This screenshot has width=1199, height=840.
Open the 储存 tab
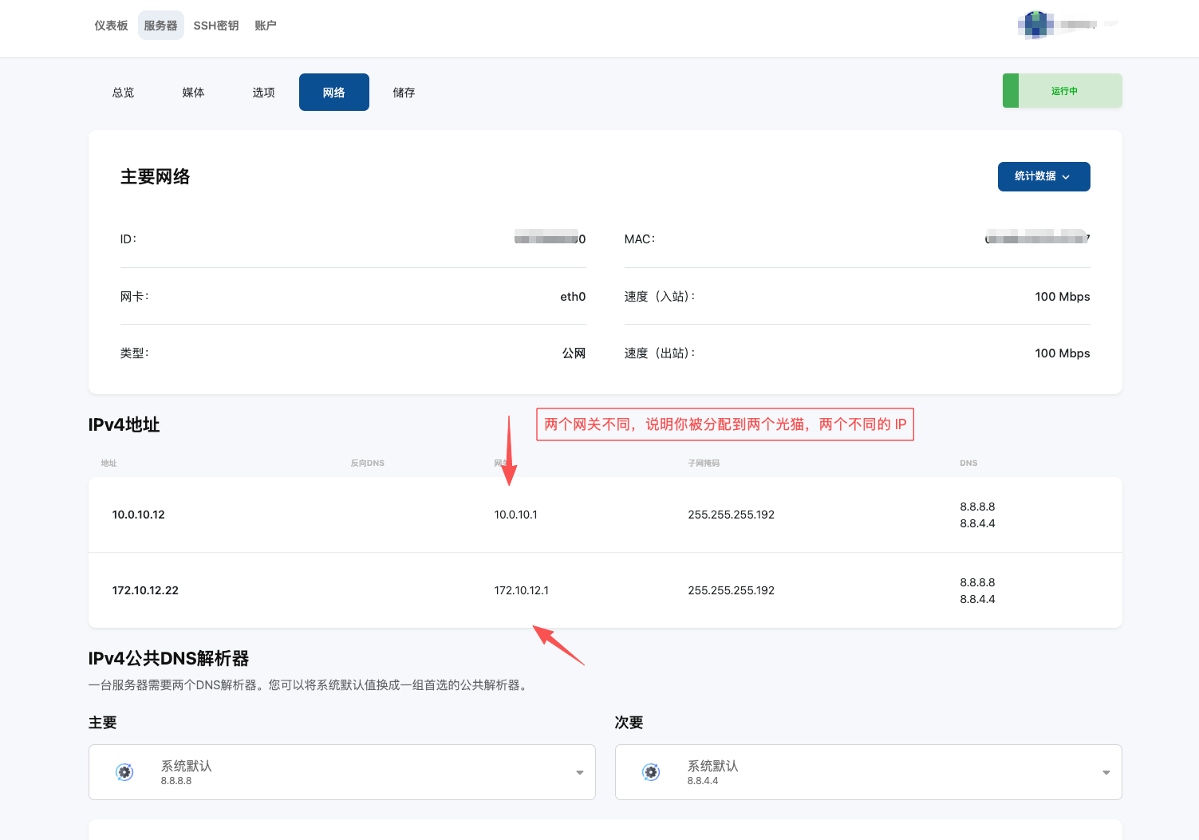point(404,93)
